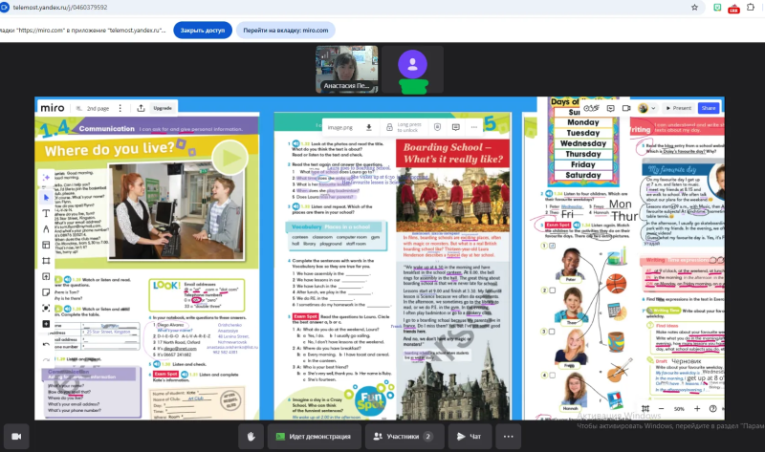This screenshot has width=765, height=452.
Task: Open the board options three-dot menu
Action: pos(120,108)
